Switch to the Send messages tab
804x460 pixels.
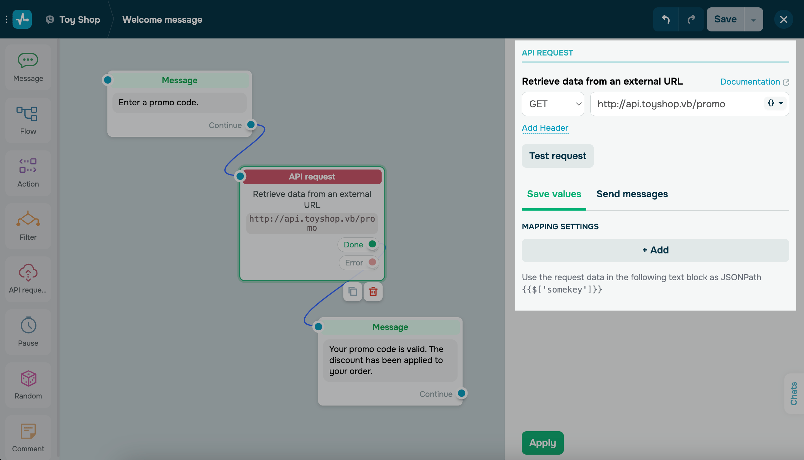[632, 194]
